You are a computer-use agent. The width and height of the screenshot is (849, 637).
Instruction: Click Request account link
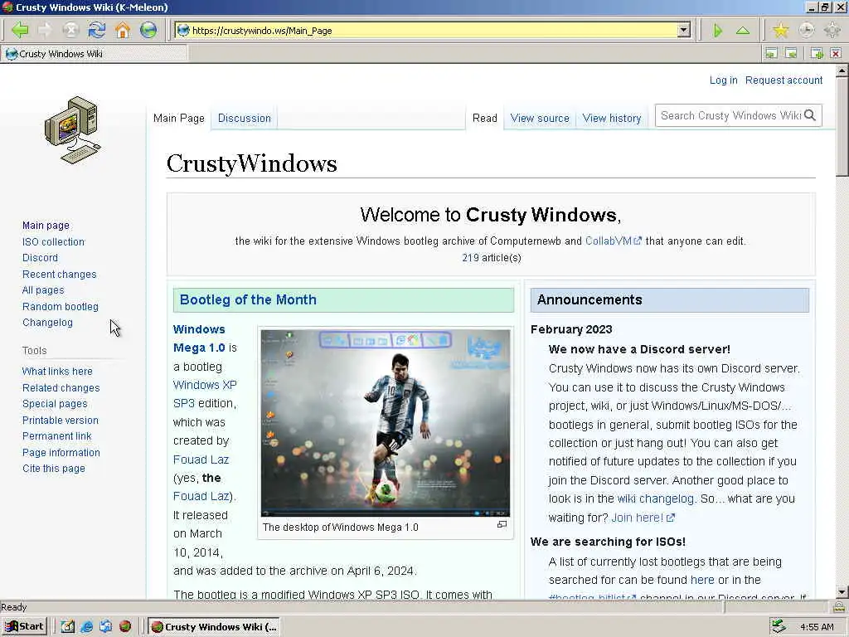pos(784,80)
